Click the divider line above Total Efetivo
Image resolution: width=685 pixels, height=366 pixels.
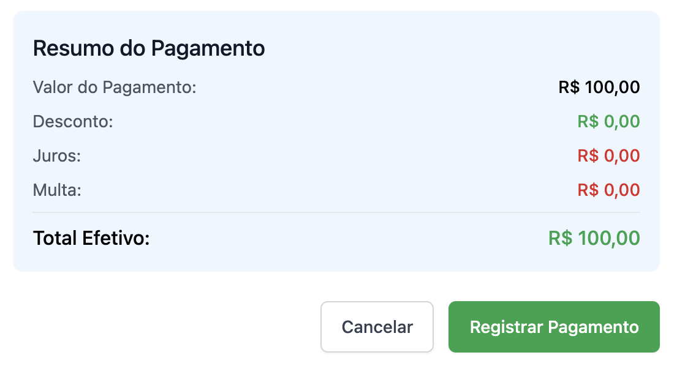coord(336,212)
